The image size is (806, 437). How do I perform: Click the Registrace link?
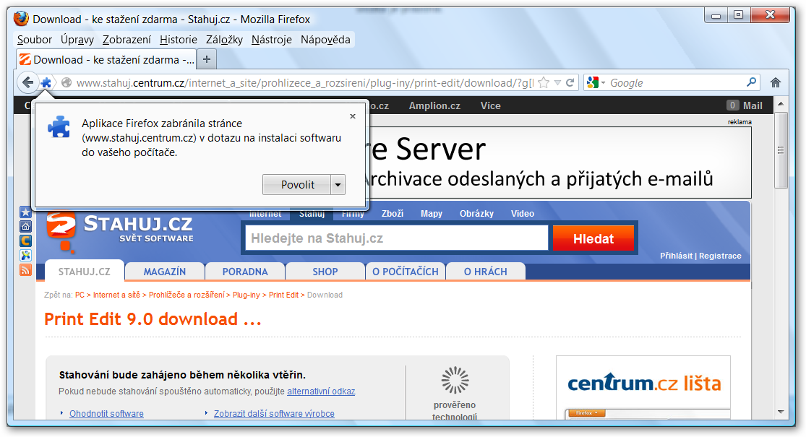pyautogui.click(x=720, y=256)
